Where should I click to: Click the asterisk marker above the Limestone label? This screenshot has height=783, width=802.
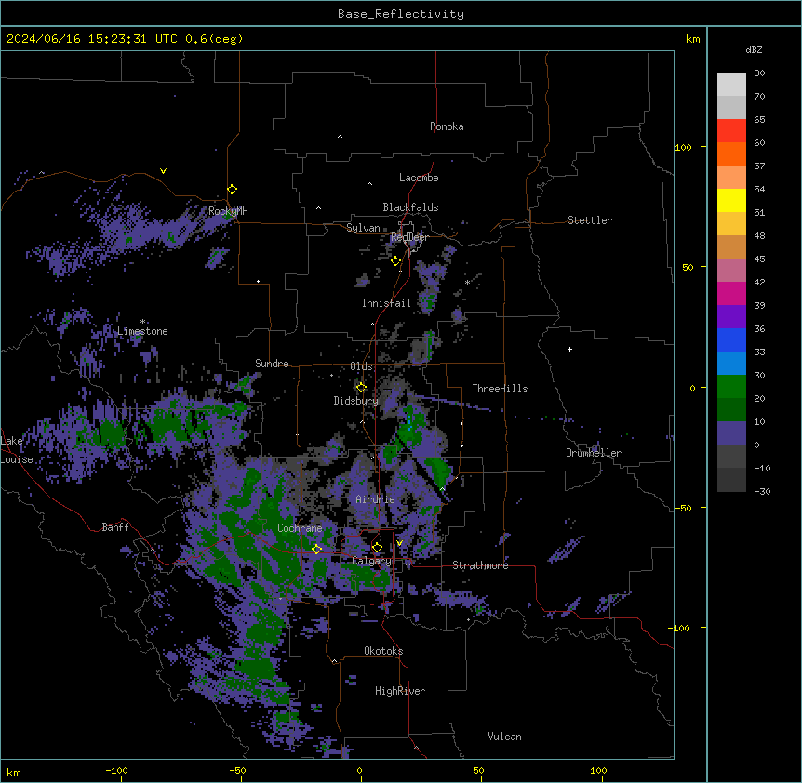point(142,322)
